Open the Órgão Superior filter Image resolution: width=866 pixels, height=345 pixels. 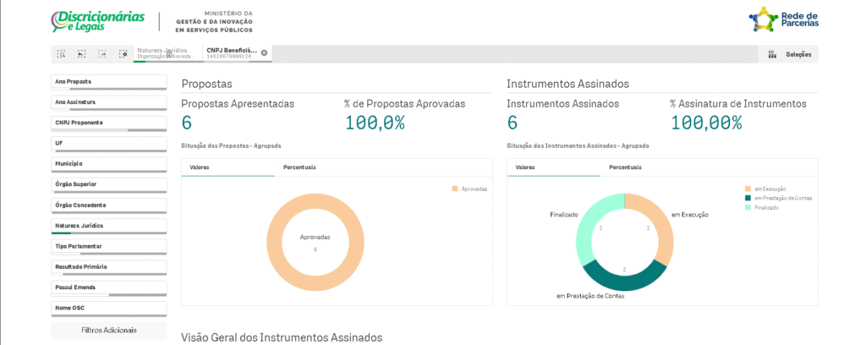click(108, 184)
